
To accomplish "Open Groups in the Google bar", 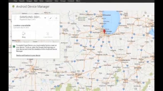I will pyautogui.click(x=63, y=1).
